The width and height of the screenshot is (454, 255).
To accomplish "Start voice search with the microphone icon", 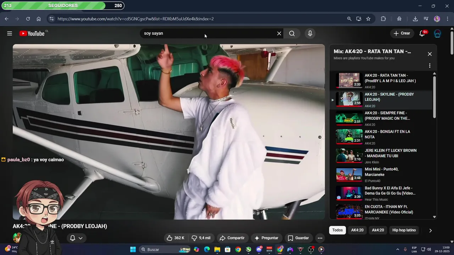I will click(x=310, y=33).
